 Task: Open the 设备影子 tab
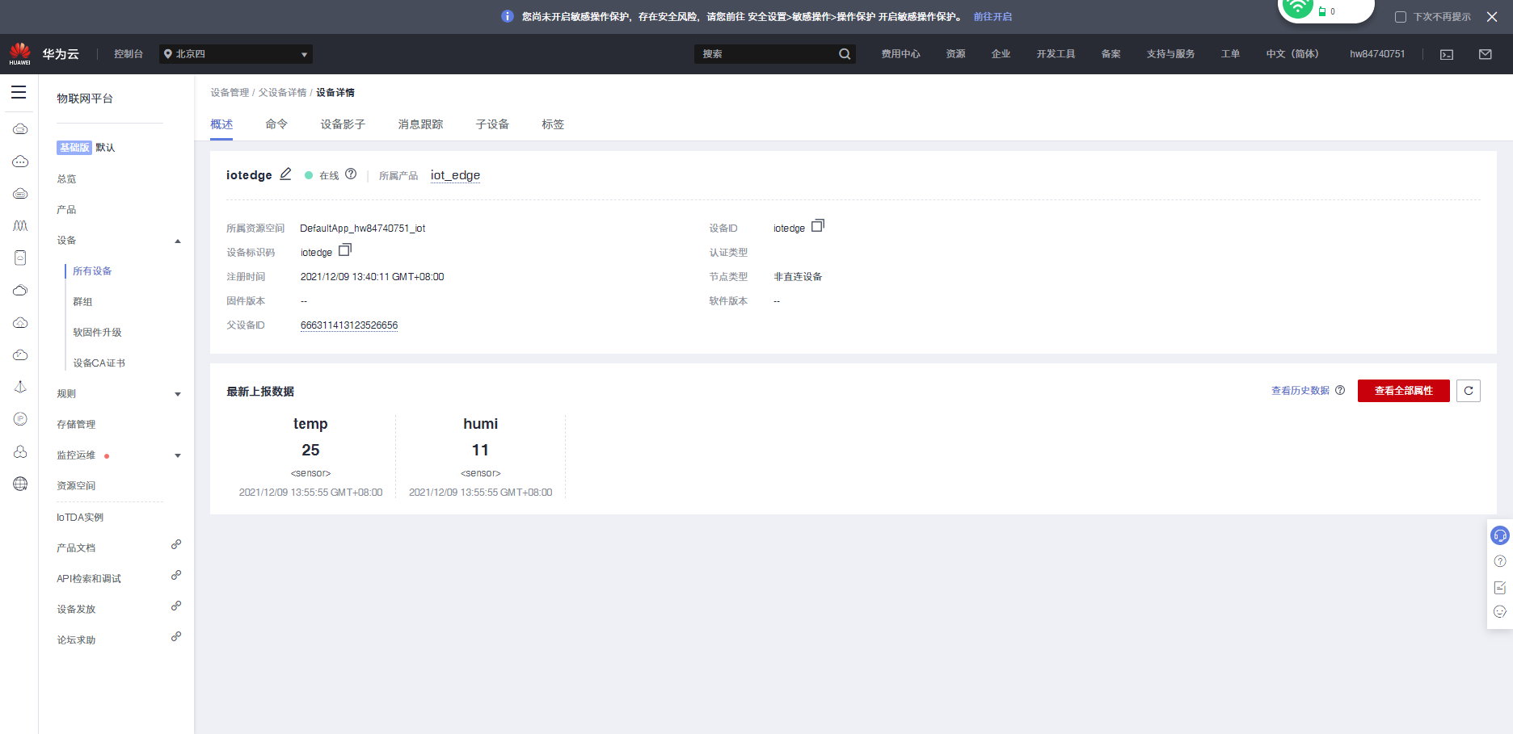343,124
